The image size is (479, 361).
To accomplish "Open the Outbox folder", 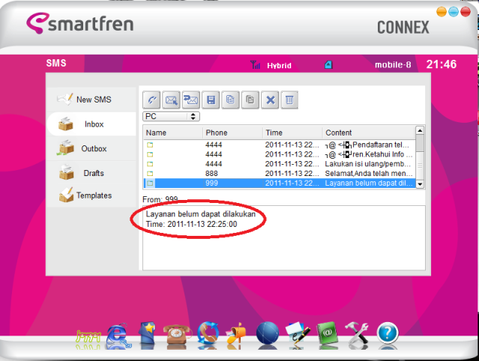I will click(x=91, y=148).
